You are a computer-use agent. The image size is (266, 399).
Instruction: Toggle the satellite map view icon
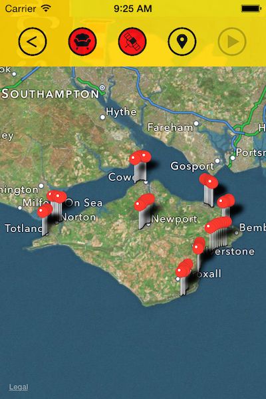pyautogui.click(x=132, y=41)
